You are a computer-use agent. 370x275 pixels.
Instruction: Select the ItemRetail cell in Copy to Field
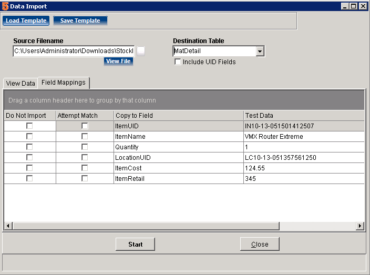pos(179,178)
